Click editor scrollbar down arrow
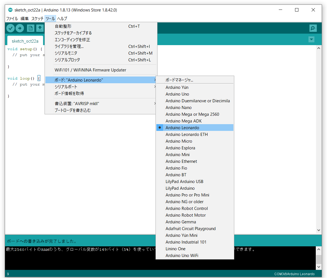327x278 pixels. point(318,230)
